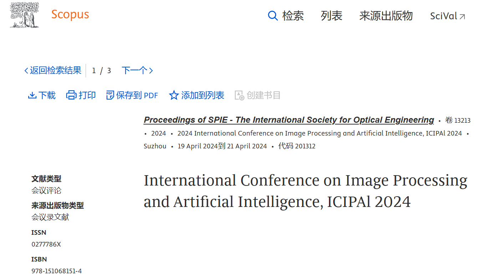Click the conference name ICIPAl 2024 text
477x279 pixels.
click(x=320, y=133)
